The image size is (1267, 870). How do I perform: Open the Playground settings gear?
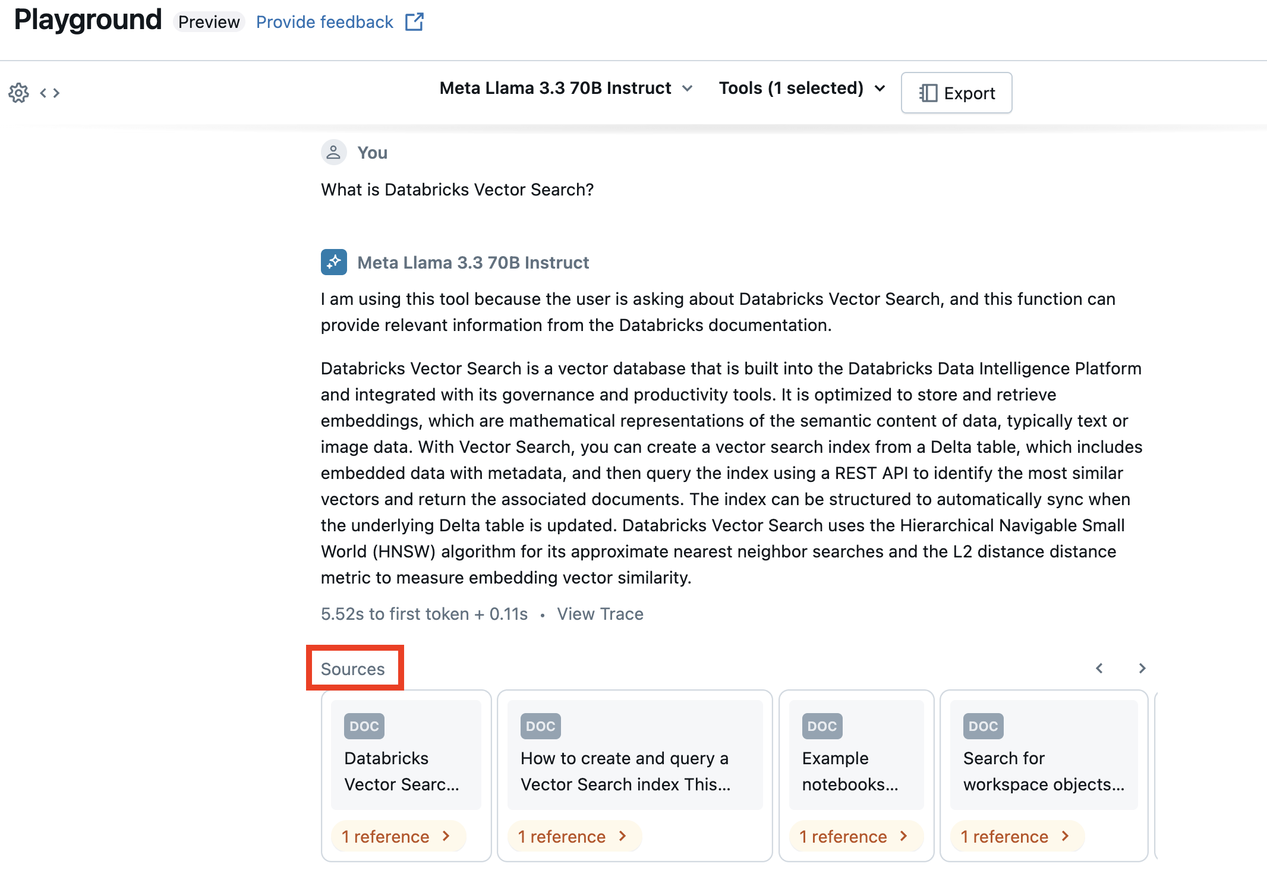click(x=18, y=93)
